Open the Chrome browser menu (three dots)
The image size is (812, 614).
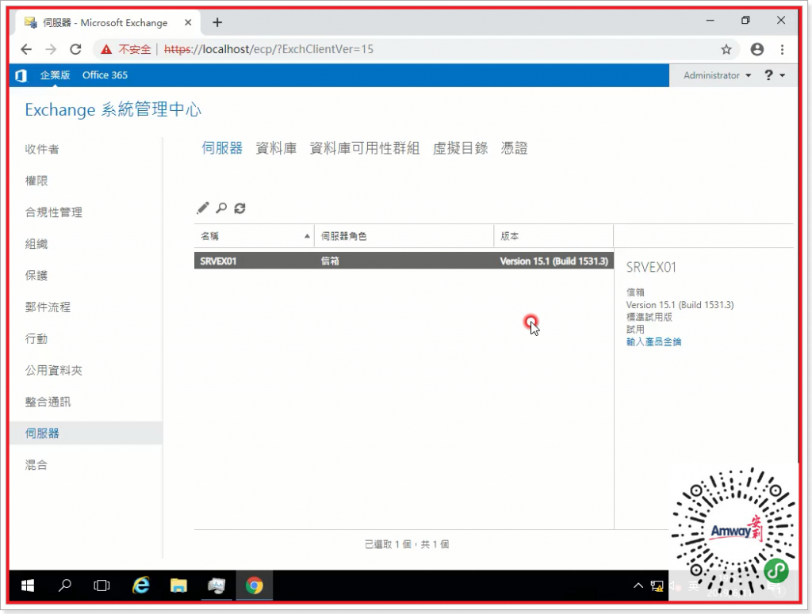click(x=783, y=48)
